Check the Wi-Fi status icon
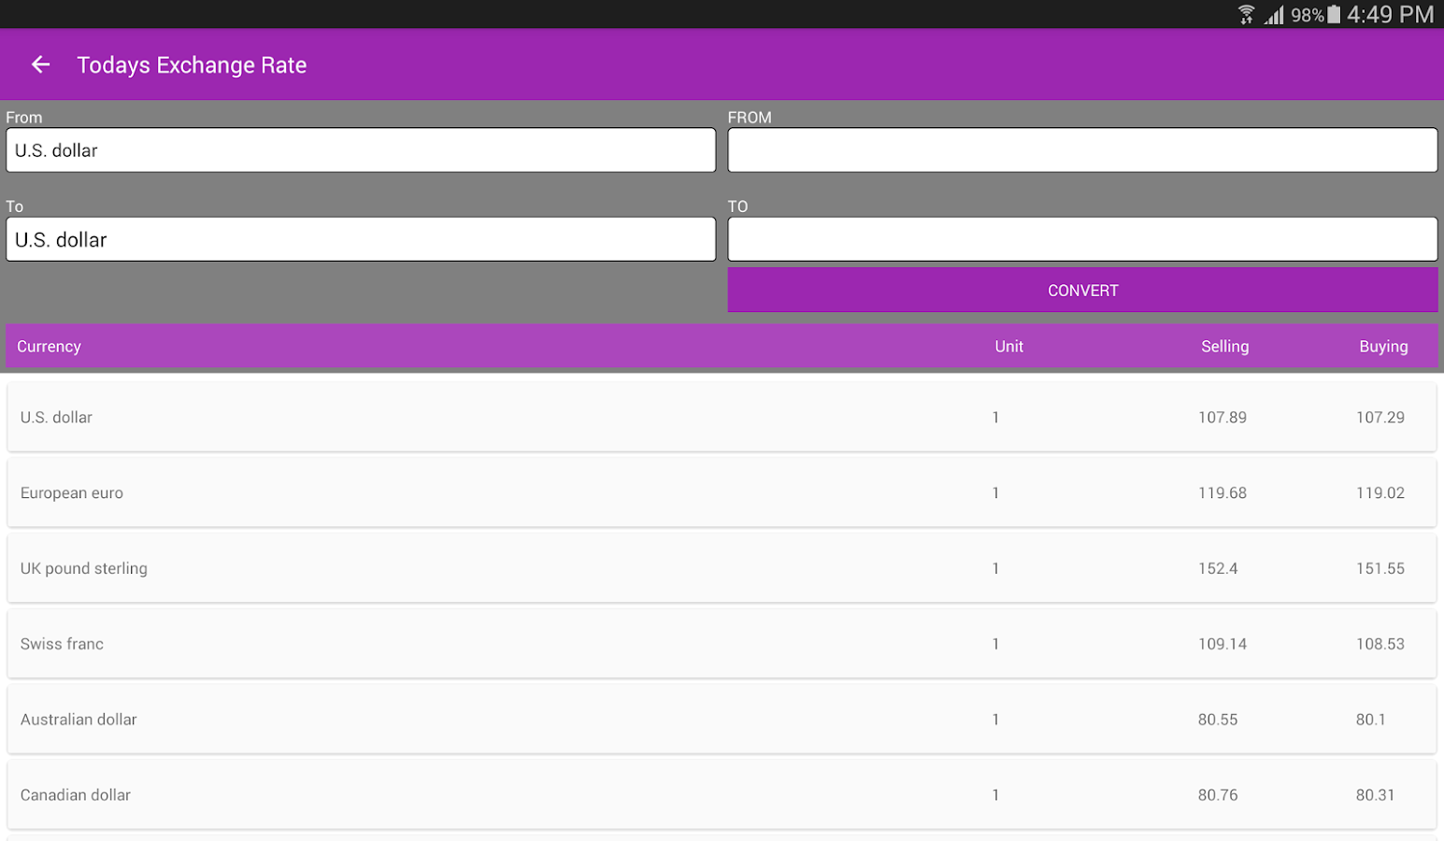This screenshot has width=1444, height=841. (x=1246, y=14)
